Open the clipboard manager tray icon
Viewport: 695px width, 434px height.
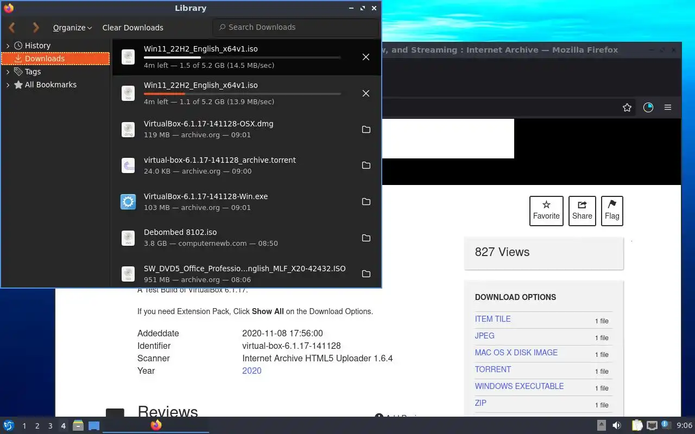(637, 425)
